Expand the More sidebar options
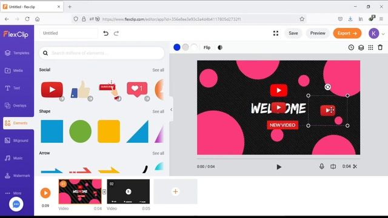Viewport: 388px width, 218px height. (x=13, y=193)
